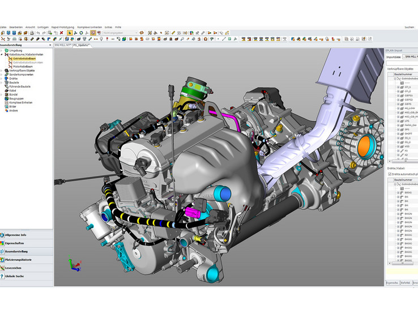Expand the Sonderkomponenten tree node
Image resolution: width=418 pixels, height=314 pixels.
(x=2, y=75)
